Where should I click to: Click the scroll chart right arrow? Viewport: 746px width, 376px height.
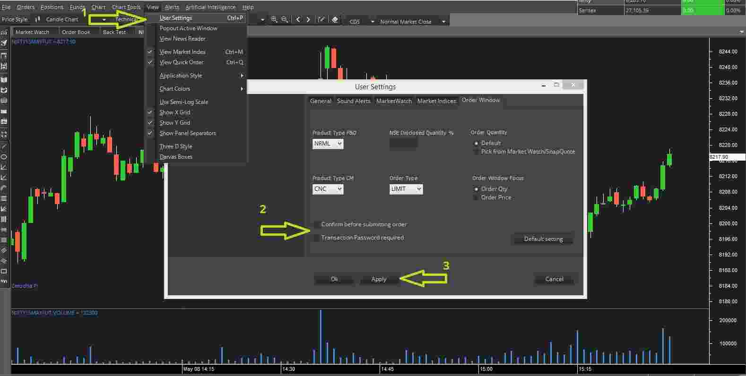click(x=308, y=20)
